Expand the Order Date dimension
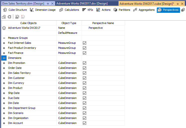Screen dimensions: 186x128 [4, 68]
